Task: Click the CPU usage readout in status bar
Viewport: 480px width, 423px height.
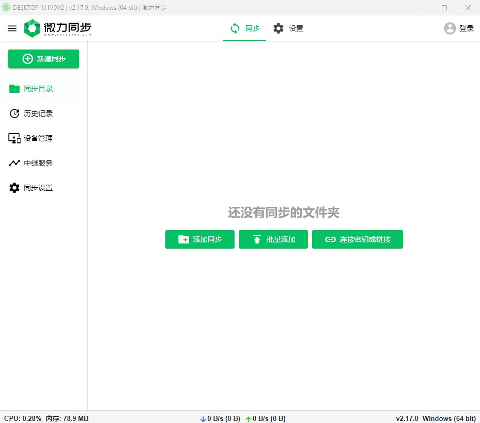Action: click(x=16, y=418)
